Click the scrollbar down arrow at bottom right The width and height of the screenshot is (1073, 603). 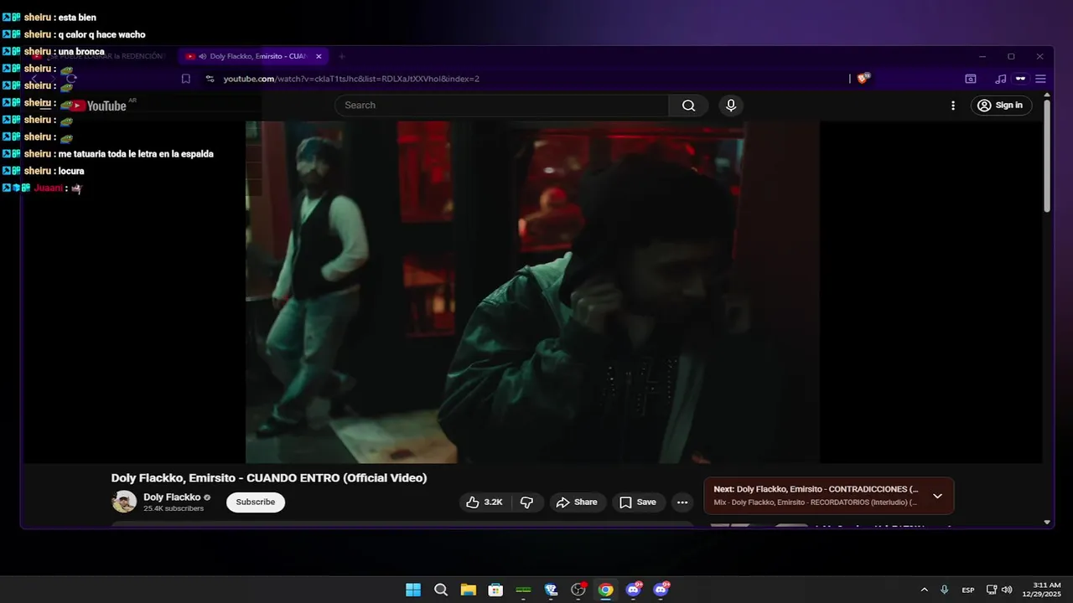pos(1047,522)
